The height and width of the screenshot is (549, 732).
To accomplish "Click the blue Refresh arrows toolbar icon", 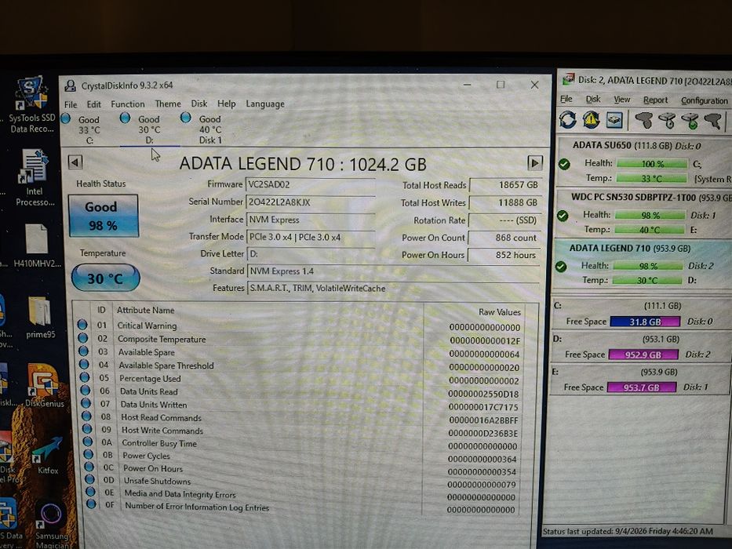I will click(568, 119).
